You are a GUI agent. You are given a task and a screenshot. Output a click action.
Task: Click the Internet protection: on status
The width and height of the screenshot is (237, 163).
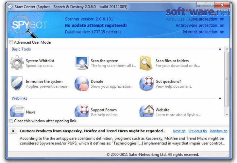[x=203, y=32]
